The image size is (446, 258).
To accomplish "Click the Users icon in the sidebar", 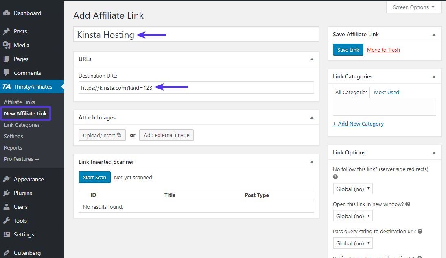I will tap(7, 206).
